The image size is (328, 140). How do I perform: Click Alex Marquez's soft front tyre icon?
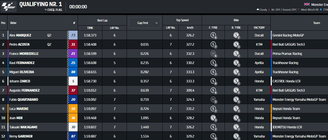pos(213,35)
